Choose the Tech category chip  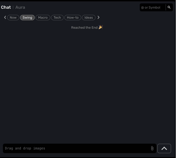pos(57,18)
